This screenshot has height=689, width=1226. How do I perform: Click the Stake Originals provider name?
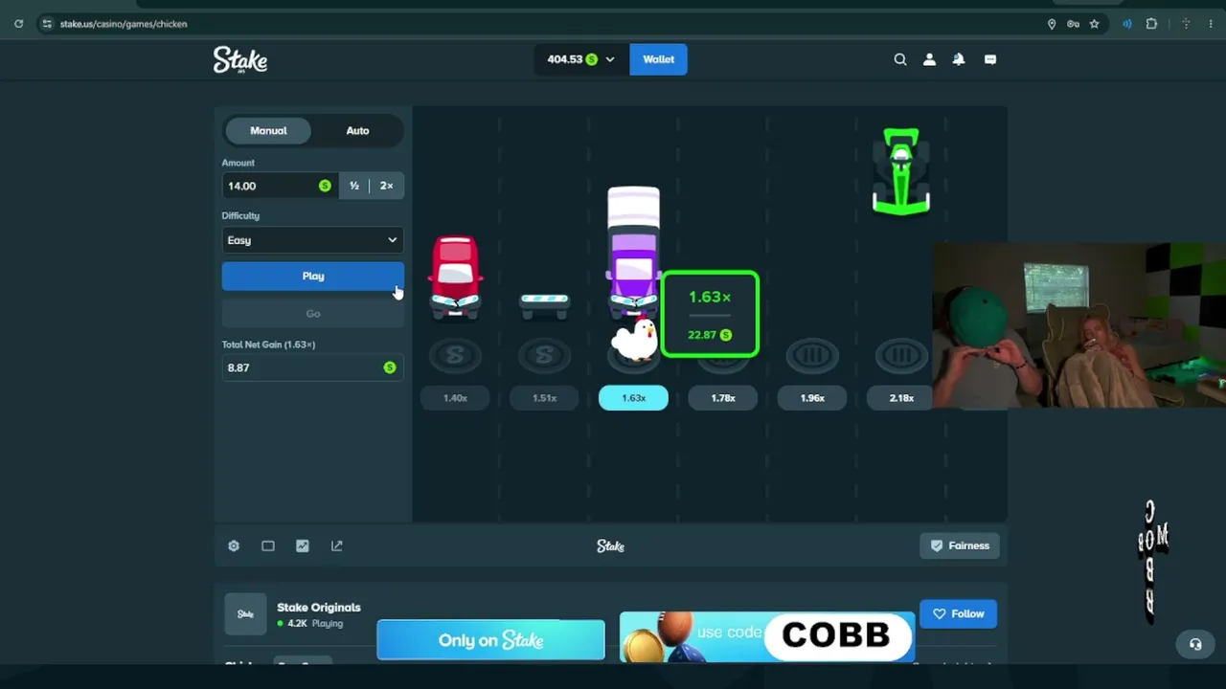click(319, 608)
